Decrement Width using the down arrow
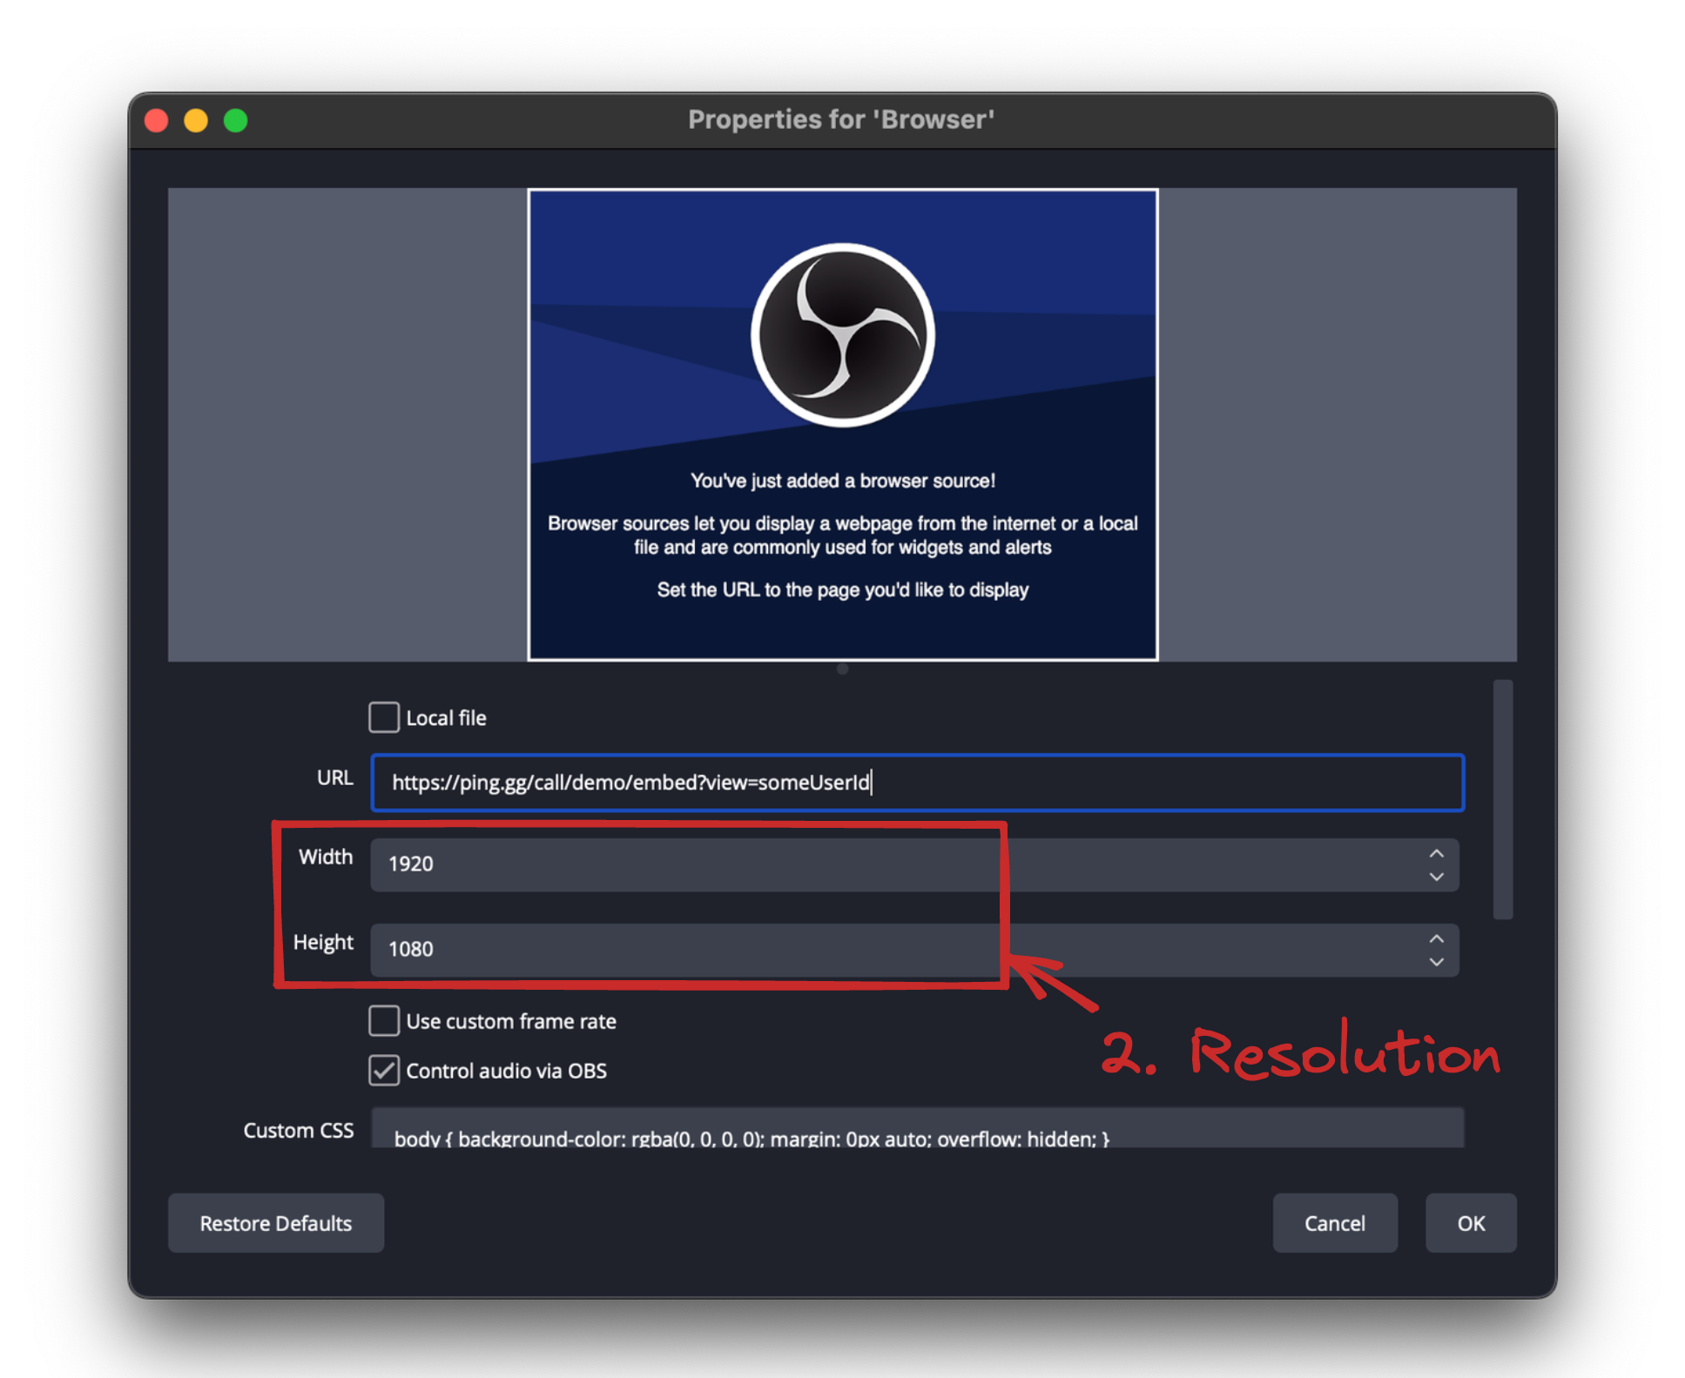This screenshot has width=1685, height=1378. [x=1436, y=878]
